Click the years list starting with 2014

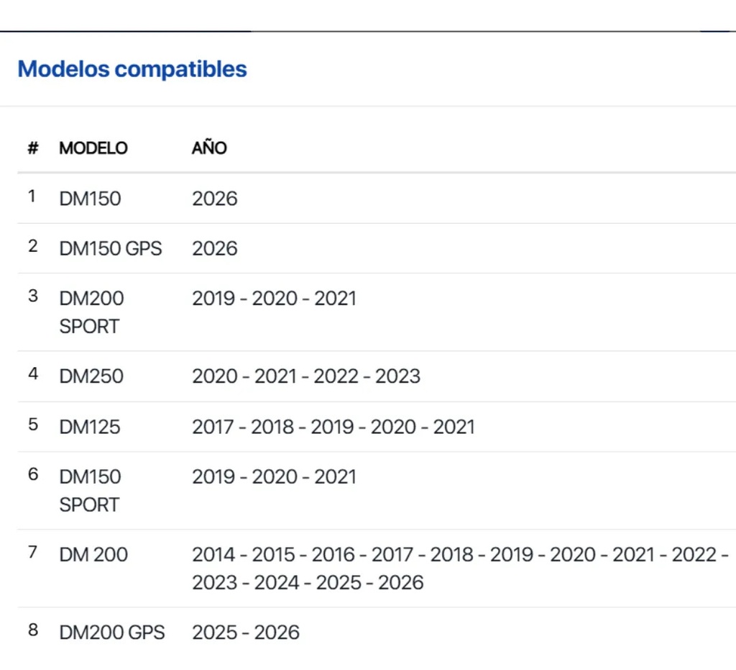[461, 569]
